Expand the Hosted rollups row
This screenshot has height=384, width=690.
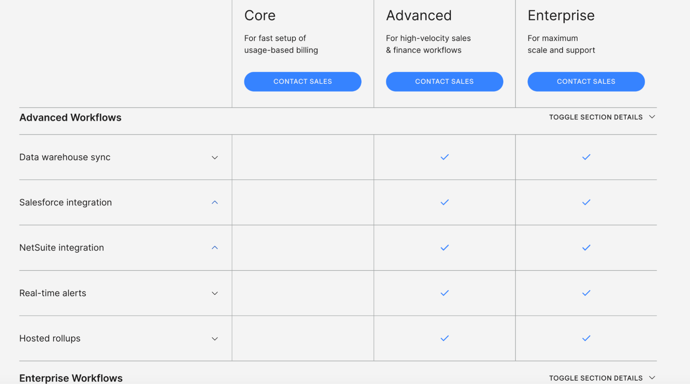(x=215, y=339)
